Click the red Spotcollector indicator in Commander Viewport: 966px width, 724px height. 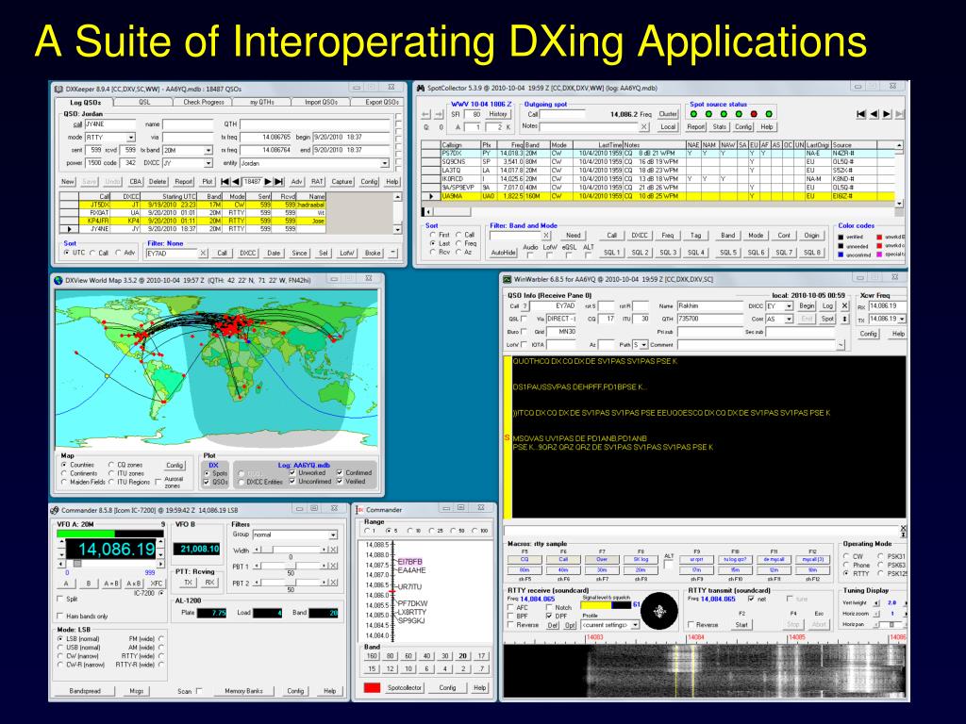coord(371,688)
